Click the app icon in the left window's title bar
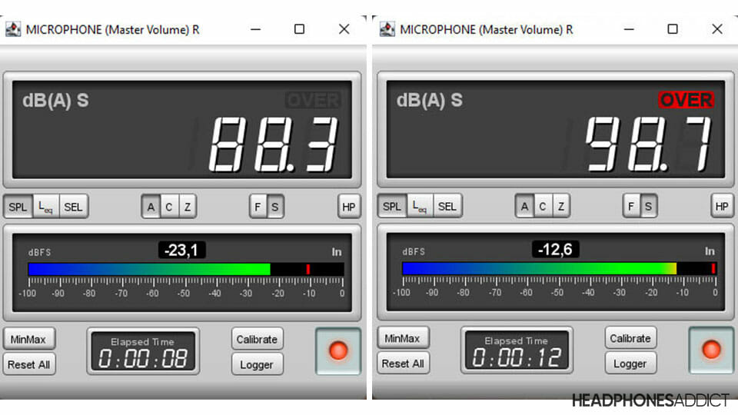This screenshot has width=738, height=415. point(13,30)
